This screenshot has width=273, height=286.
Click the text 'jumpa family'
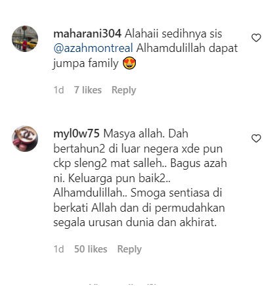(x=86, y=64)
